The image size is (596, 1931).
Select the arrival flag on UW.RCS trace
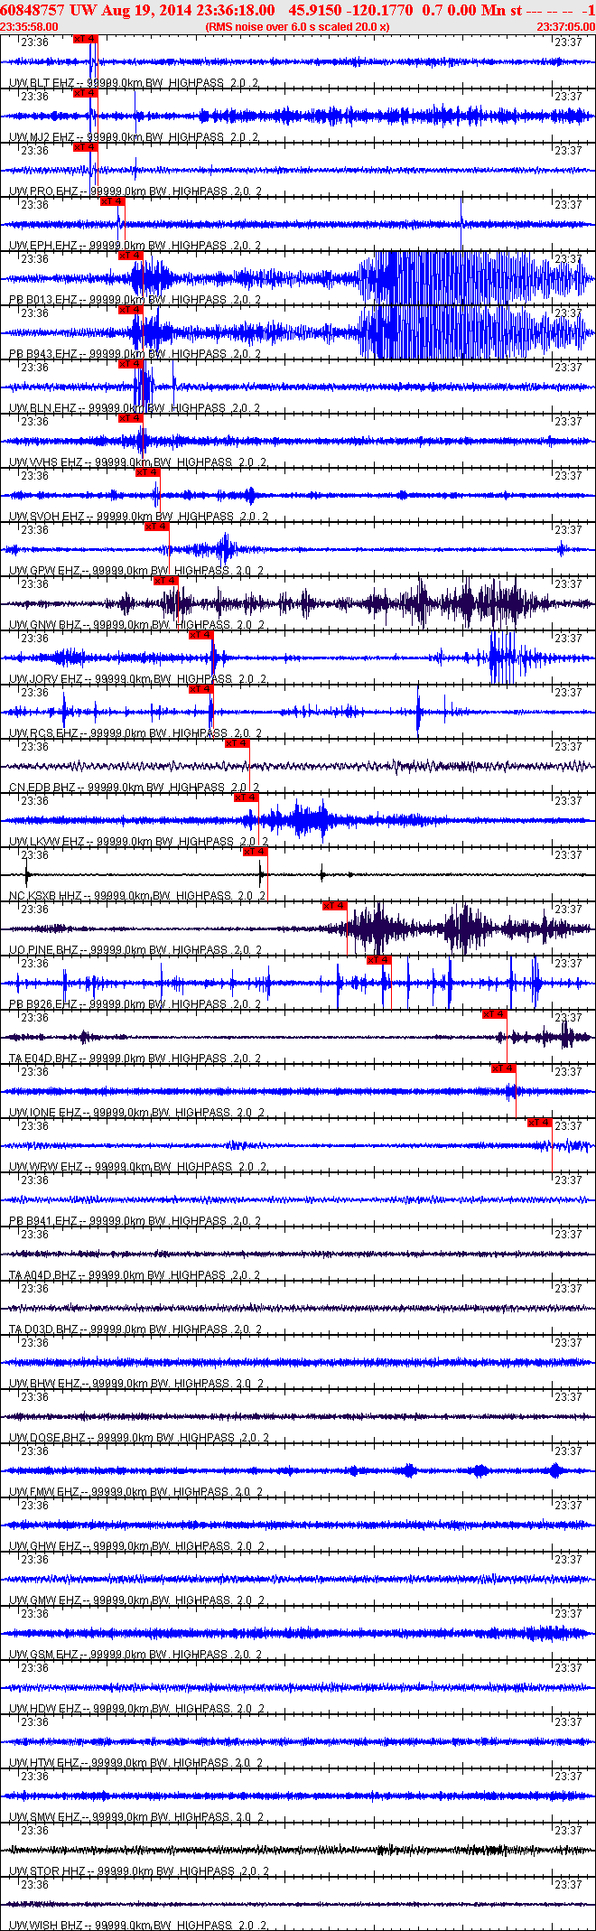coord(201,689)
